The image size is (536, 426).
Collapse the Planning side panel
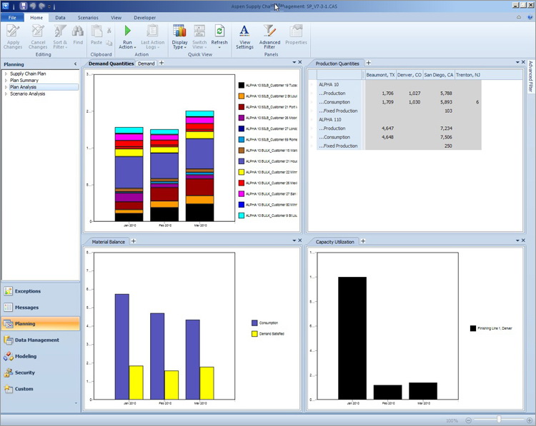point(75,64)
